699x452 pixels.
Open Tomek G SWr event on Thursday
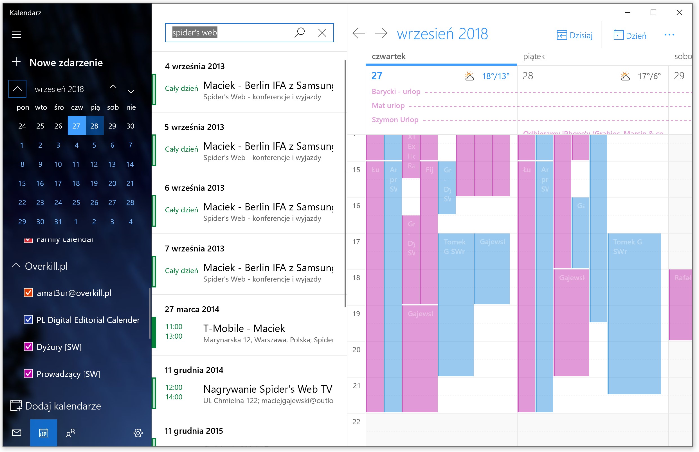point(456,304)
